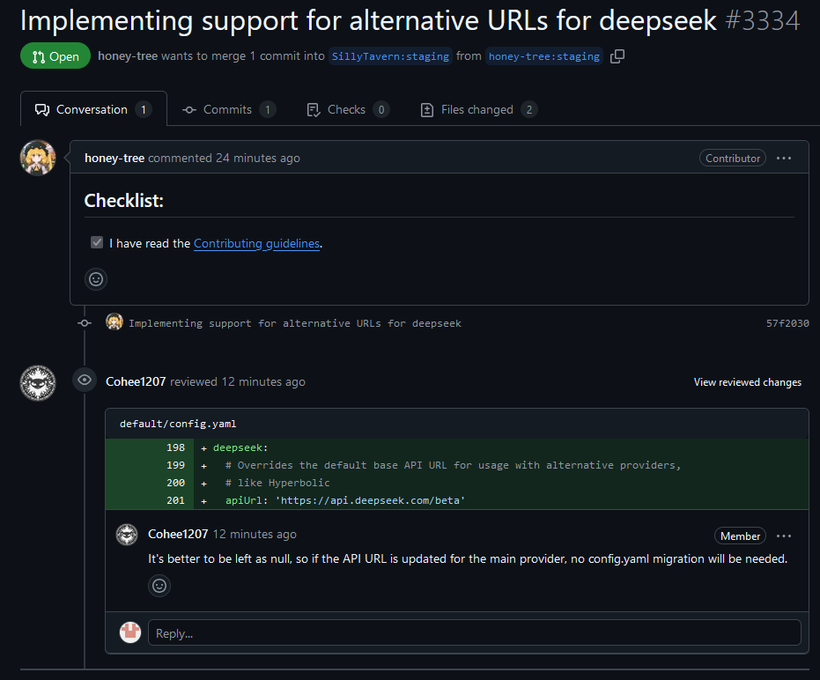Open the honey-tree:staging head branch link
Viewport: 820px width, 680px height.
(x=544, y=56)
